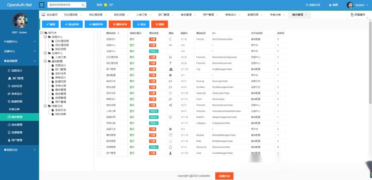The height and width of the screenshot is (180, 372).
Task: Click check-circle icon in 已处理流程 table row
Action: pyautogui.click(x=170, y=57)
